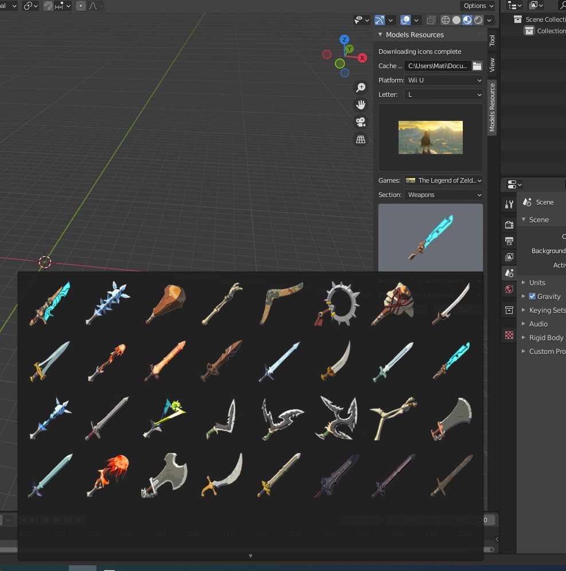This screenshot has width=566, height=571.
Task: Click the zoom magnifier viewport icon
Action: pos(361,88)
